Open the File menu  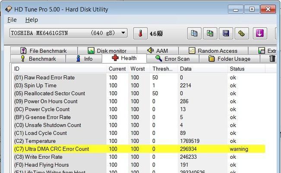[x=12, y=20]
